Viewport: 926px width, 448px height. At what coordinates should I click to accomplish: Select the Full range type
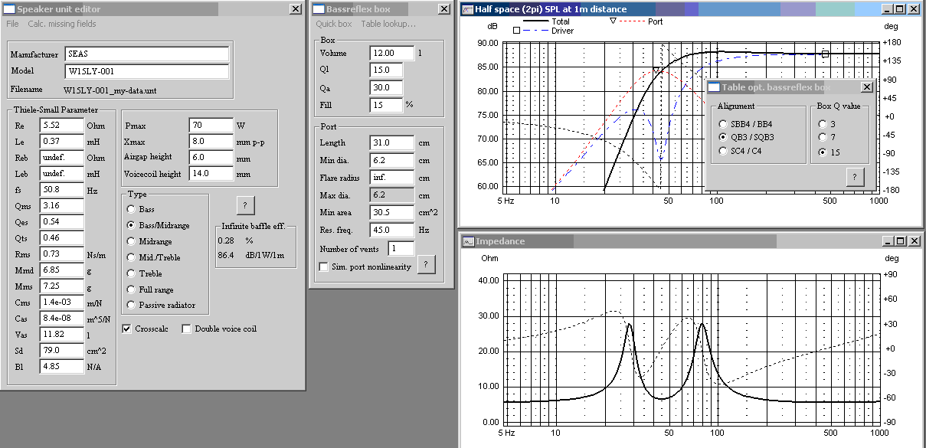pos(132,289)
